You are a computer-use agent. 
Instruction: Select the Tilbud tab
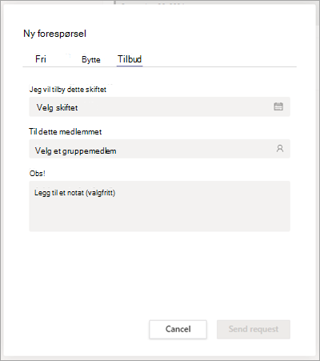[x=130, y=59]
